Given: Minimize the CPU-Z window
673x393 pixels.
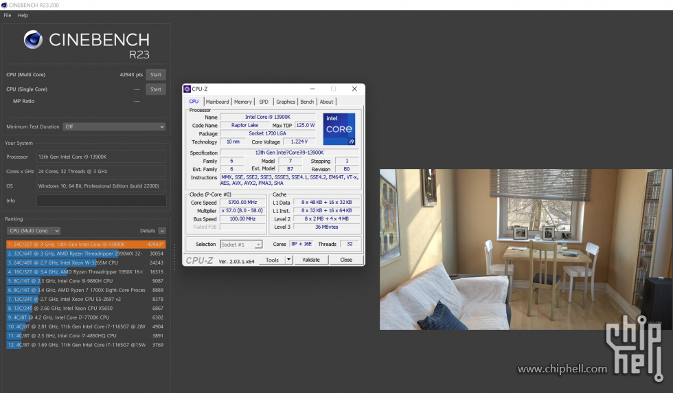Looking at the screenshot, I should point(312,89).
